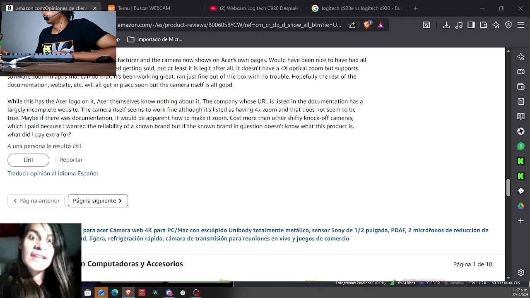
Task: Open the Brave playlist music icon
Action: [x=459, y=25]
